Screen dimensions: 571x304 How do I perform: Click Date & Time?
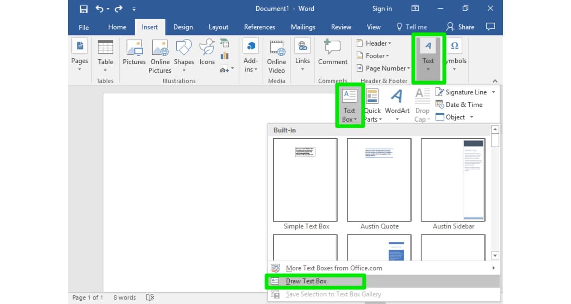pos(459,104)
